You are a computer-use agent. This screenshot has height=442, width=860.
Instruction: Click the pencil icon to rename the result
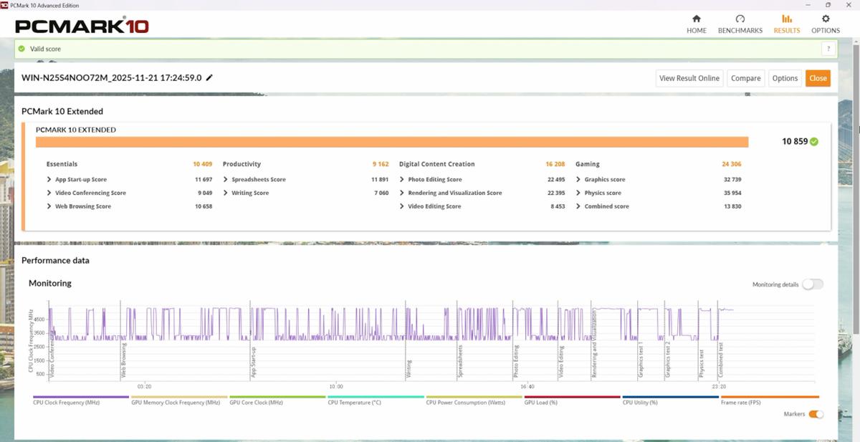209,78
